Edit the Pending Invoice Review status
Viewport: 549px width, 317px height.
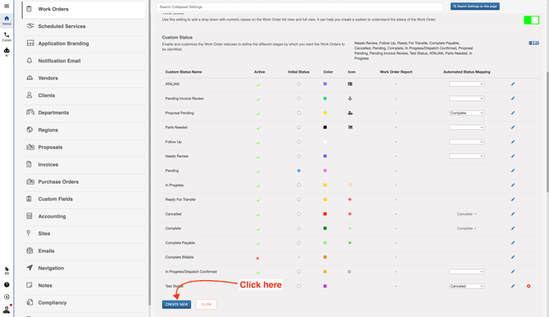click(x=513, y=99)
